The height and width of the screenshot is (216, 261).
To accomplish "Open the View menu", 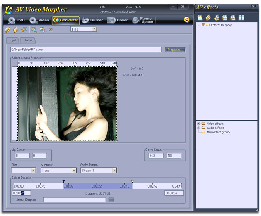I will pos(129,7).
